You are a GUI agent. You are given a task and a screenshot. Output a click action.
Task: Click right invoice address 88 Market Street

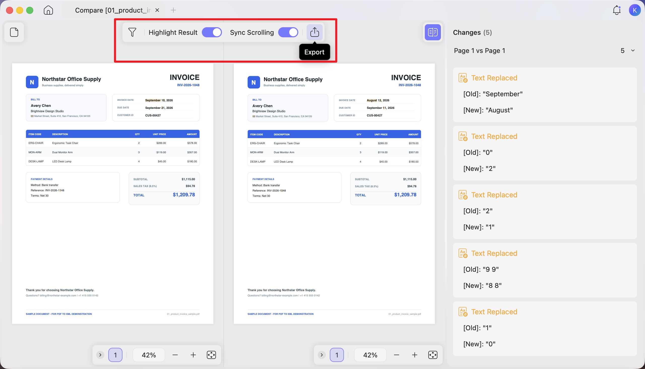[282, 116]
